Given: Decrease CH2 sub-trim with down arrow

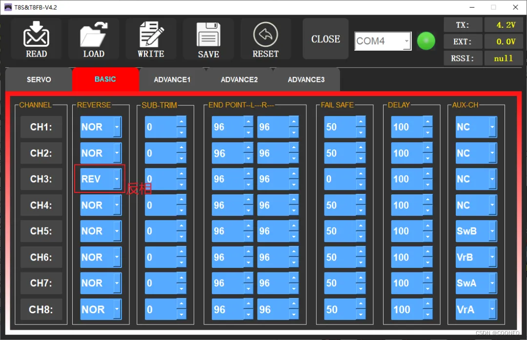Looking at the screenshot, I should point(182,158).
